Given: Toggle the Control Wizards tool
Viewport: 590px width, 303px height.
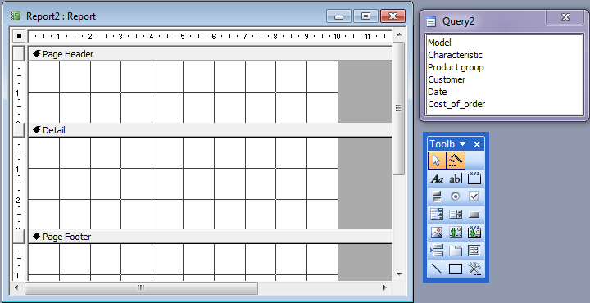Looking at the screenshot, I should click(x=456, y=161).
